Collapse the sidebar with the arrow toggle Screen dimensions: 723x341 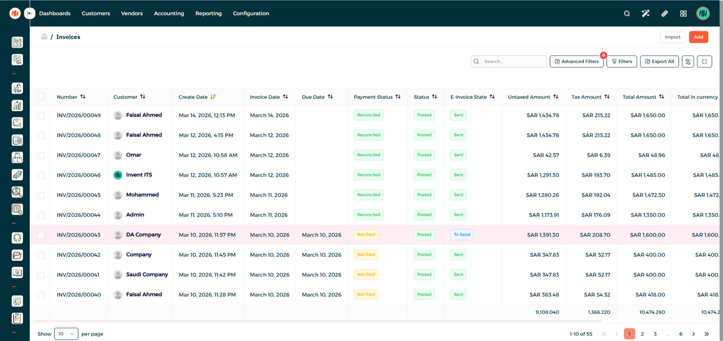pyautogui.click(x=30, y=13)
